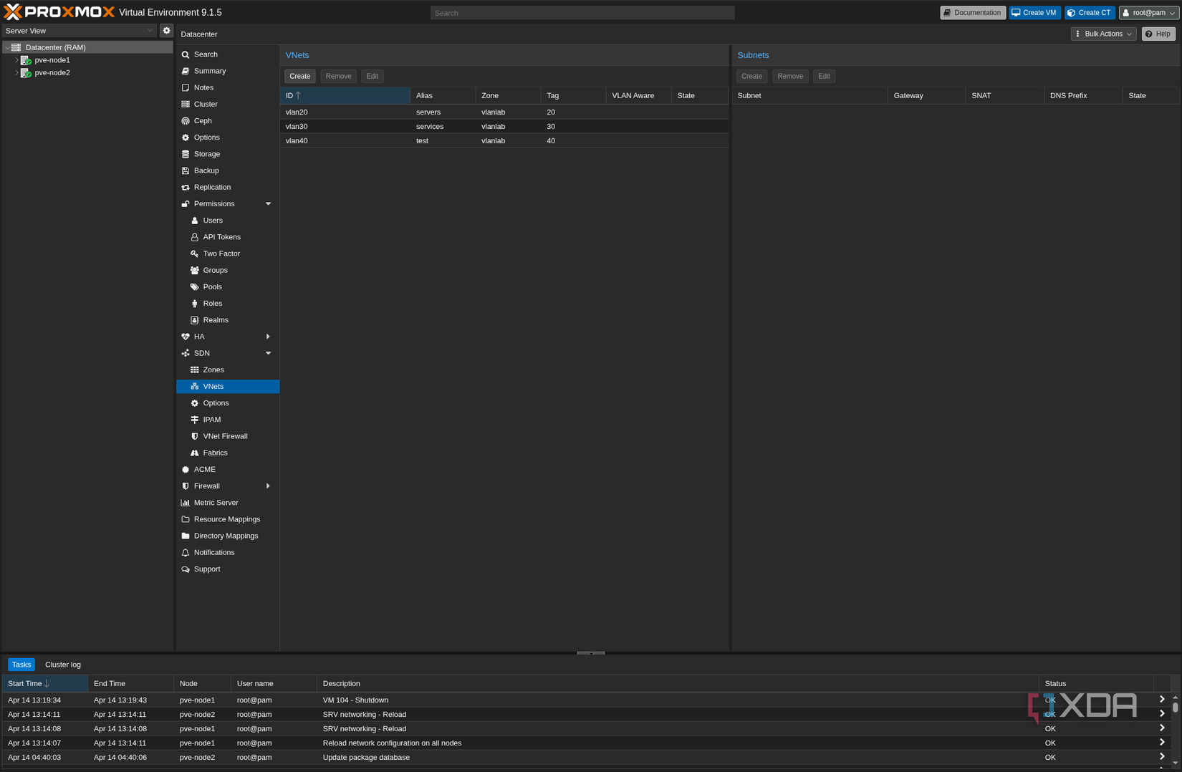Click Create in the VNets panel
This screenshot has height=772, width=1182.
click(x=300, y=76)
